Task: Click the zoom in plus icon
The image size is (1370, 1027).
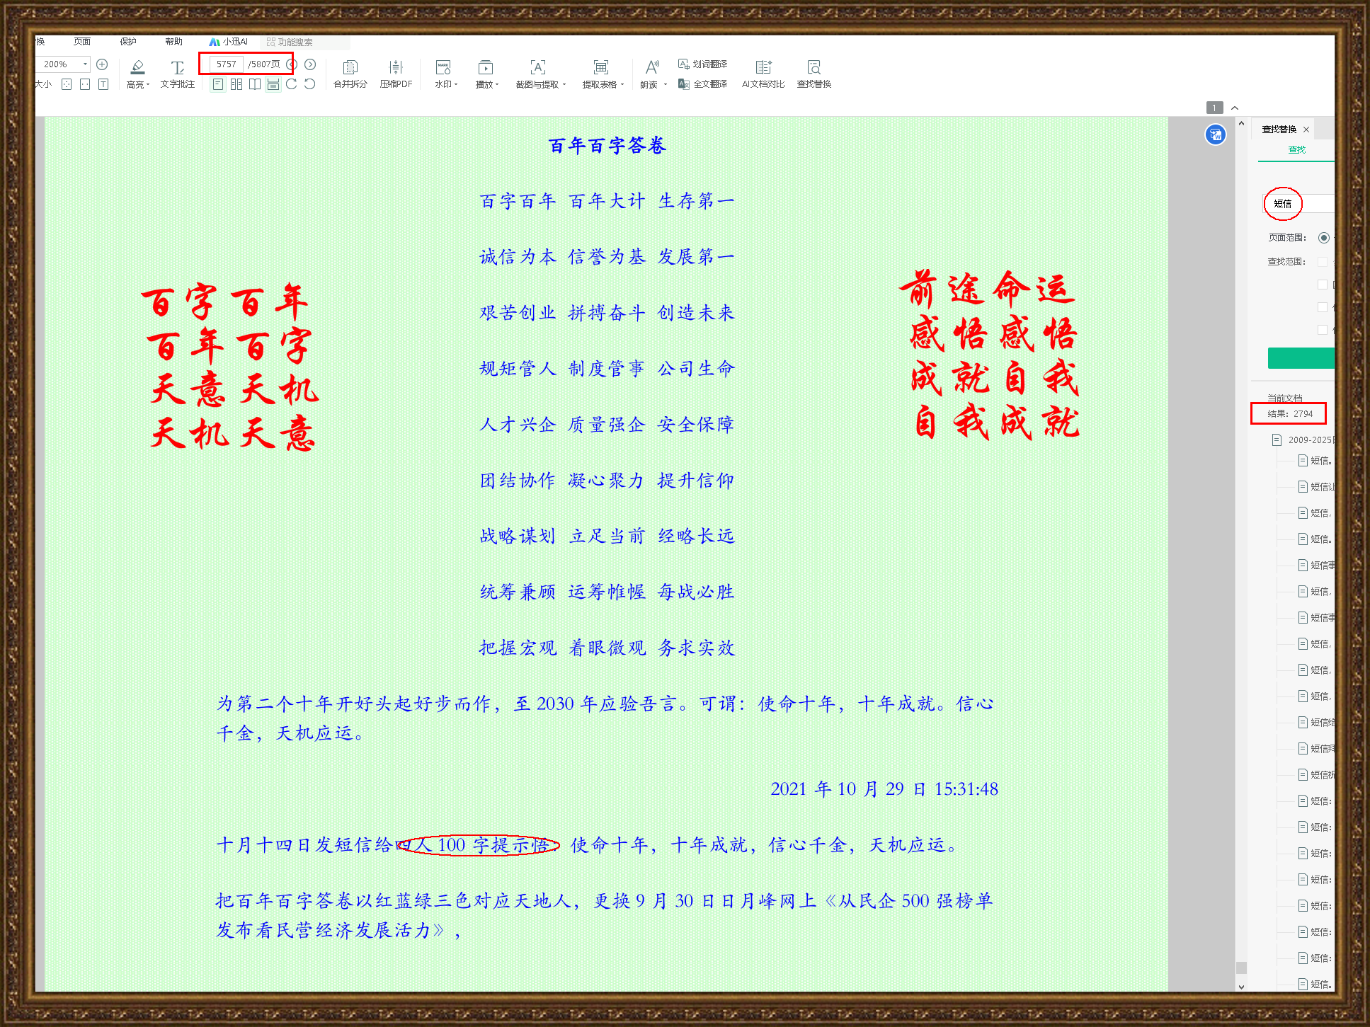Action: click(x=102, y=64)
